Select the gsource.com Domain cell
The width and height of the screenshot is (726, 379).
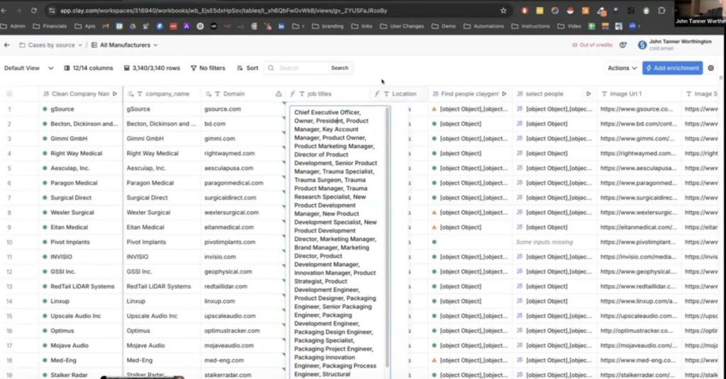242,109
